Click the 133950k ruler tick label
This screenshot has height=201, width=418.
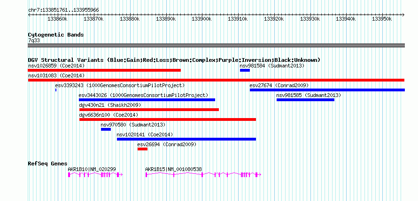(382, 19)
